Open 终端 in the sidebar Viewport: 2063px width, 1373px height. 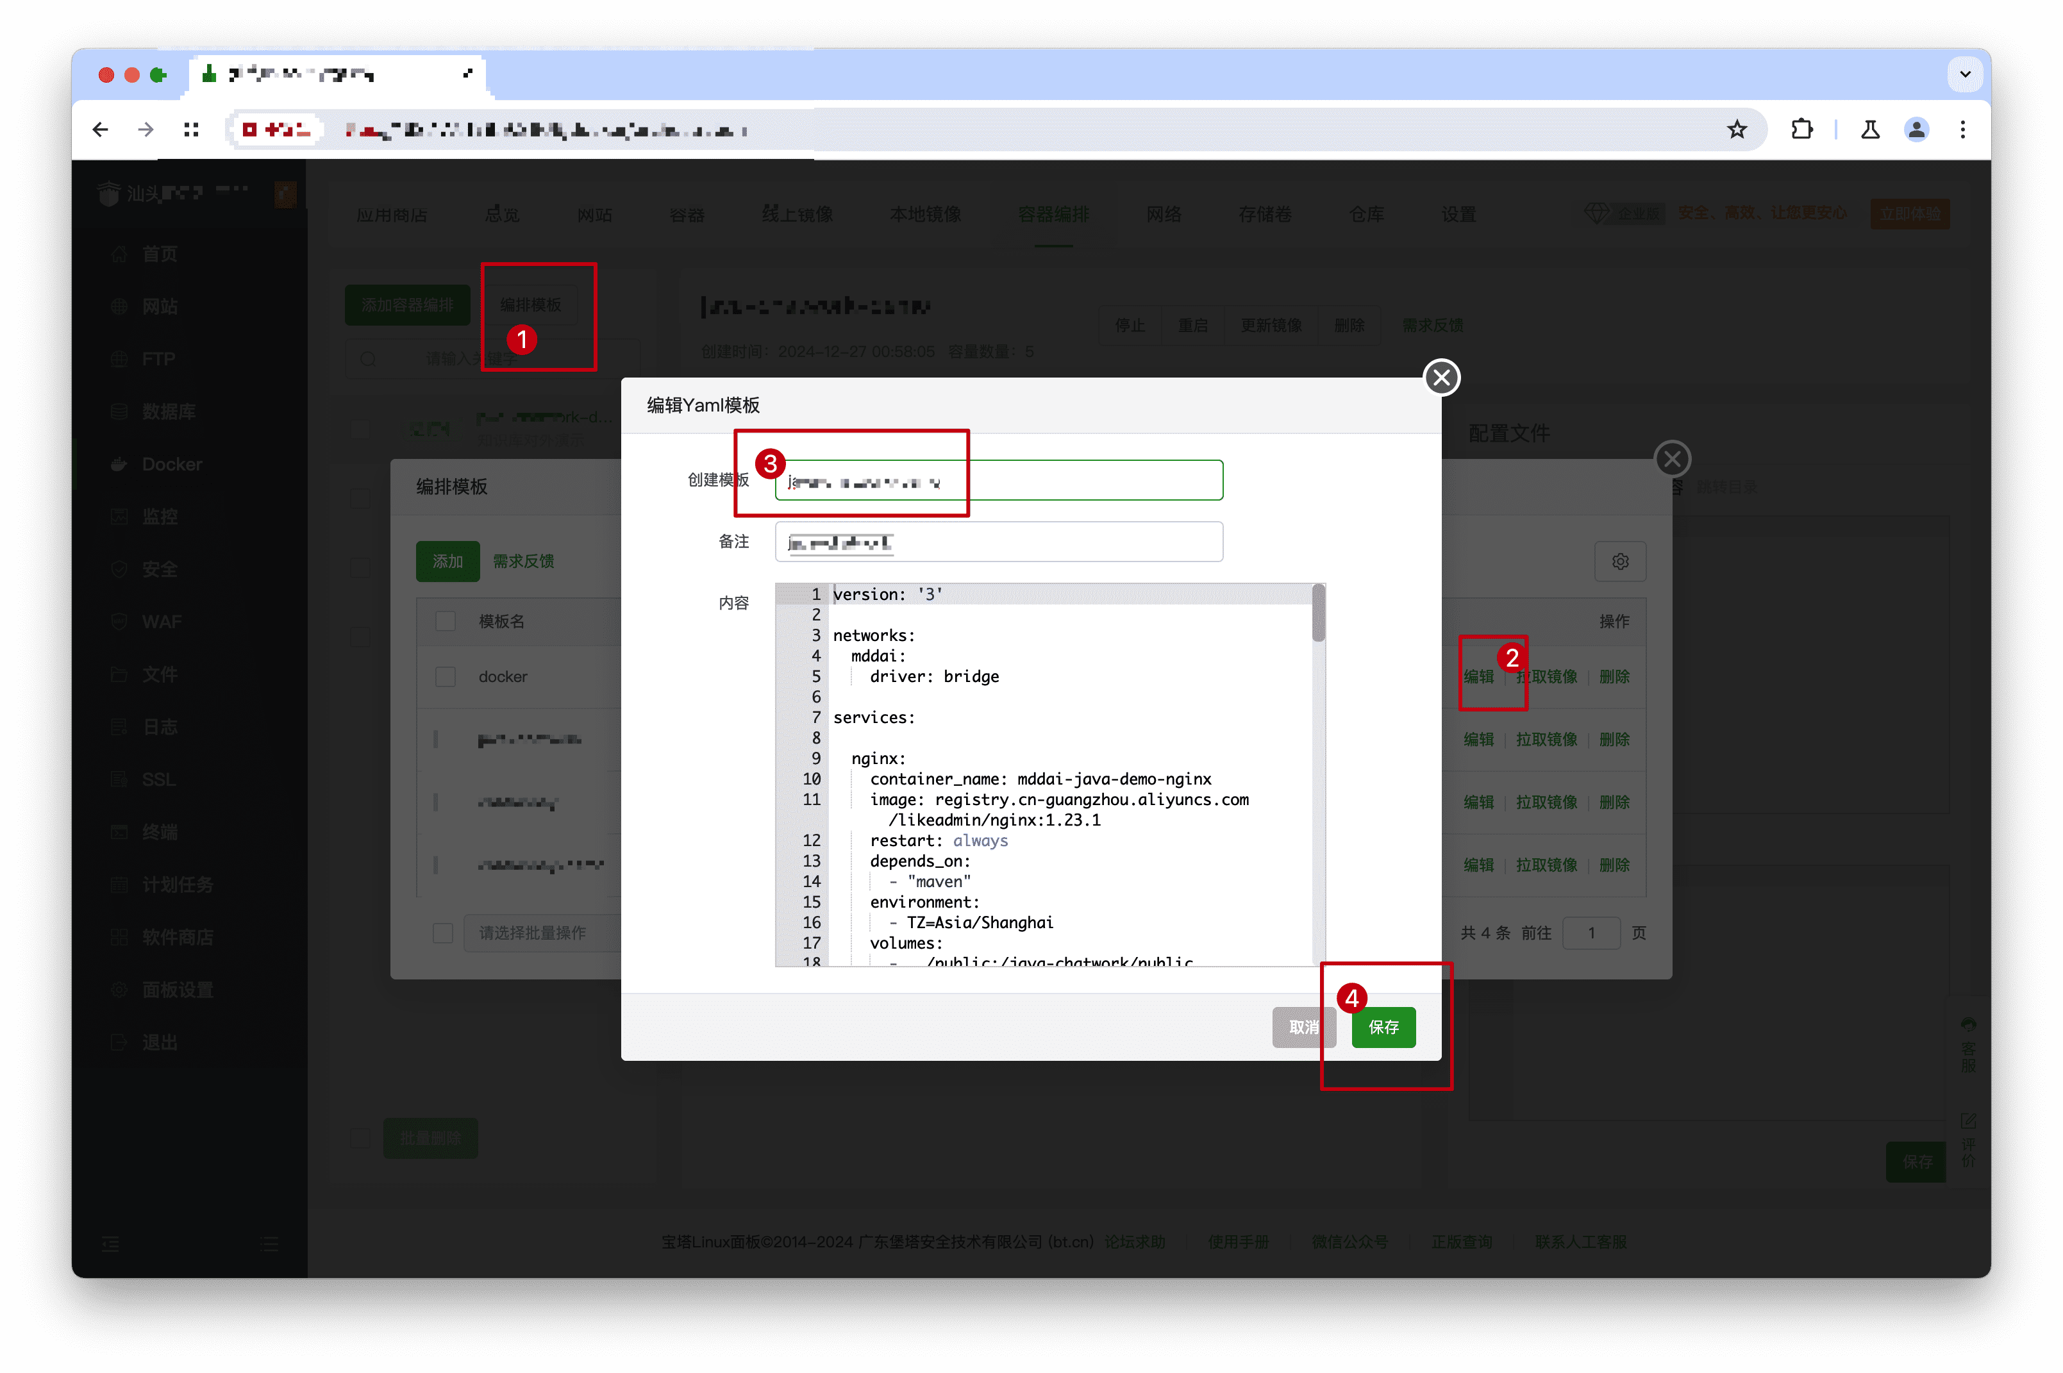160,832
